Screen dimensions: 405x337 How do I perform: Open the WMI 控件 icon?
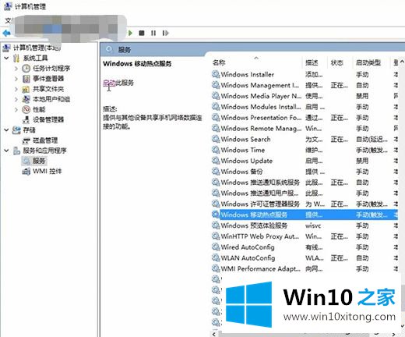(x=26, y=171)
